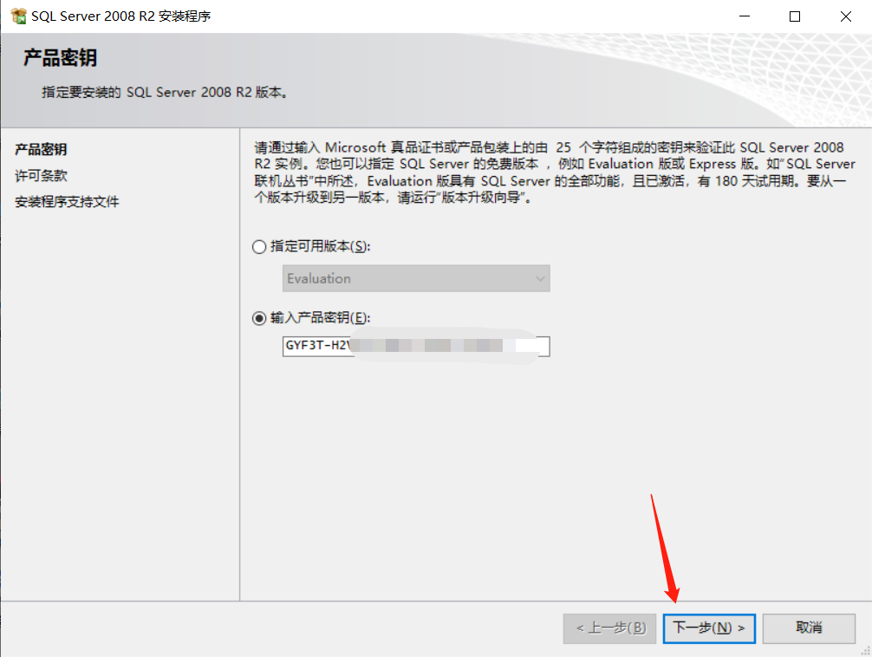Click the Evaluation dropdown arrow chevron
872x657 pixels.
(x=540, y=278)
